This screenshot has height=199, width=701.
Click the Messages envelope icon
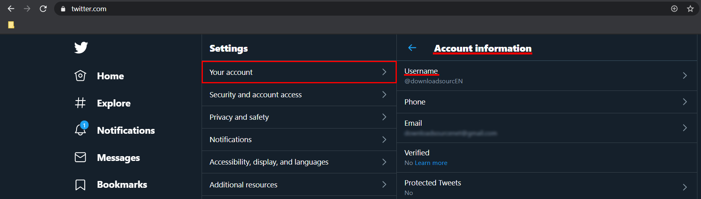point(80,157)
